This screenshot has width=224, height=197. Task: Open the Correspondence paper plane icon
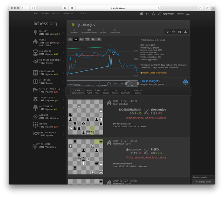pos(35,61)
